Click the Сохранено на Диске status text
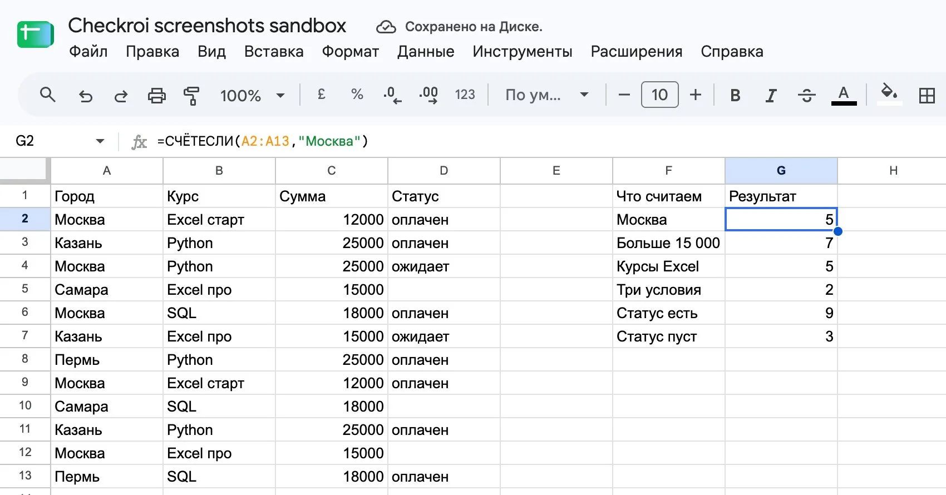The image size is (946, 495). (x=474, y=27)
